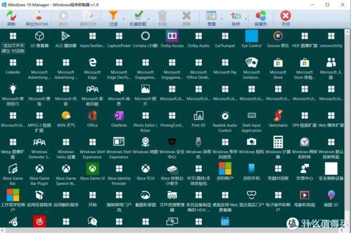Select the Shell Input Application icon
Screen dimensions: 351x233
pos(251,115)
